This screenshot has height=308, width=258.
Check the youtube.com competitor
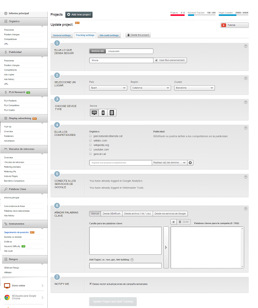90,149
